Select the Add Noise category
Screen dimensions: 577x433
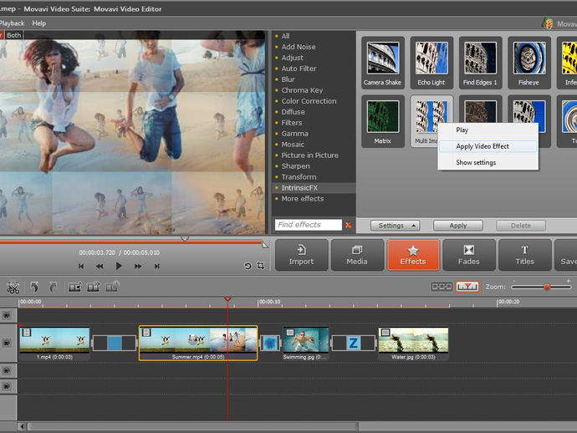point(299,47)
